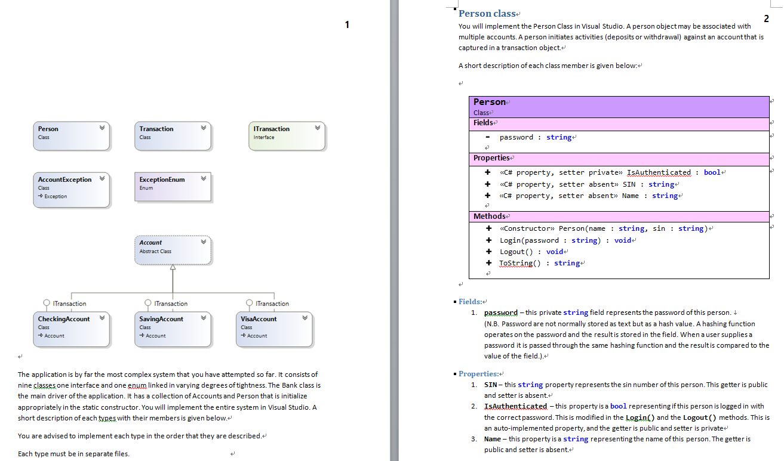This screenshot has width=784, height=461.
Task: Click the plus icon beside the Login method
Action: tap(487, 240)
